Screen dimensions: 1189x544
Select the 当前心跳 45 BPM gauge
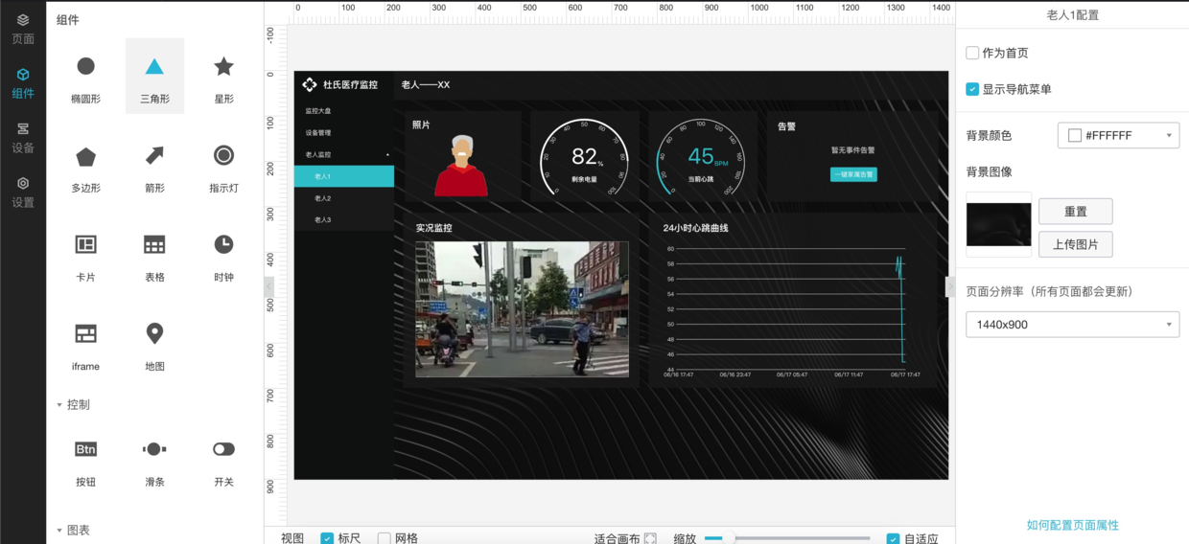pyautogui.click(x=702, y=157)
